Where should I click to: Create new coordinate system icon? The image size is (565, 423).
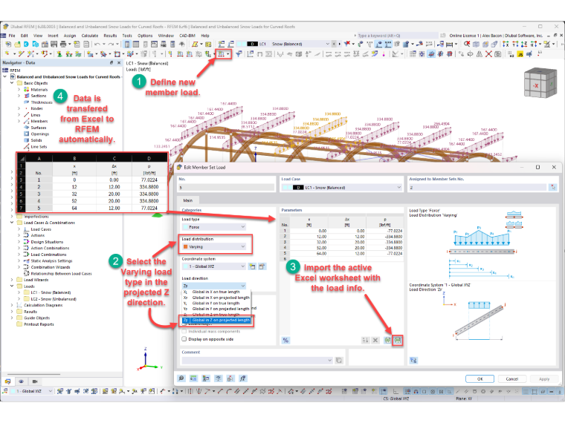tap(252, 266)
